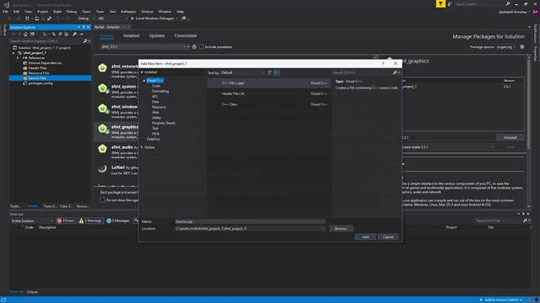Select Formatting category
Screen dimensions: 540x303
[161, 91]
